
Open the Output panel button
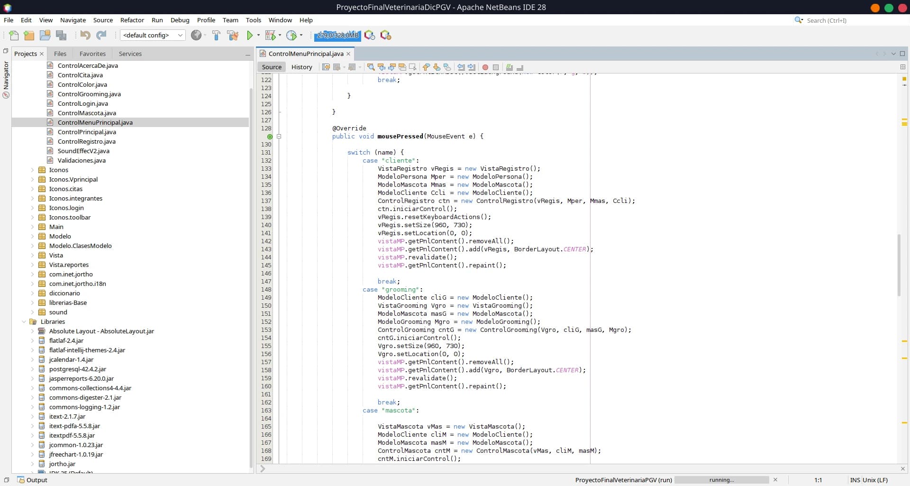pos(32,480)
